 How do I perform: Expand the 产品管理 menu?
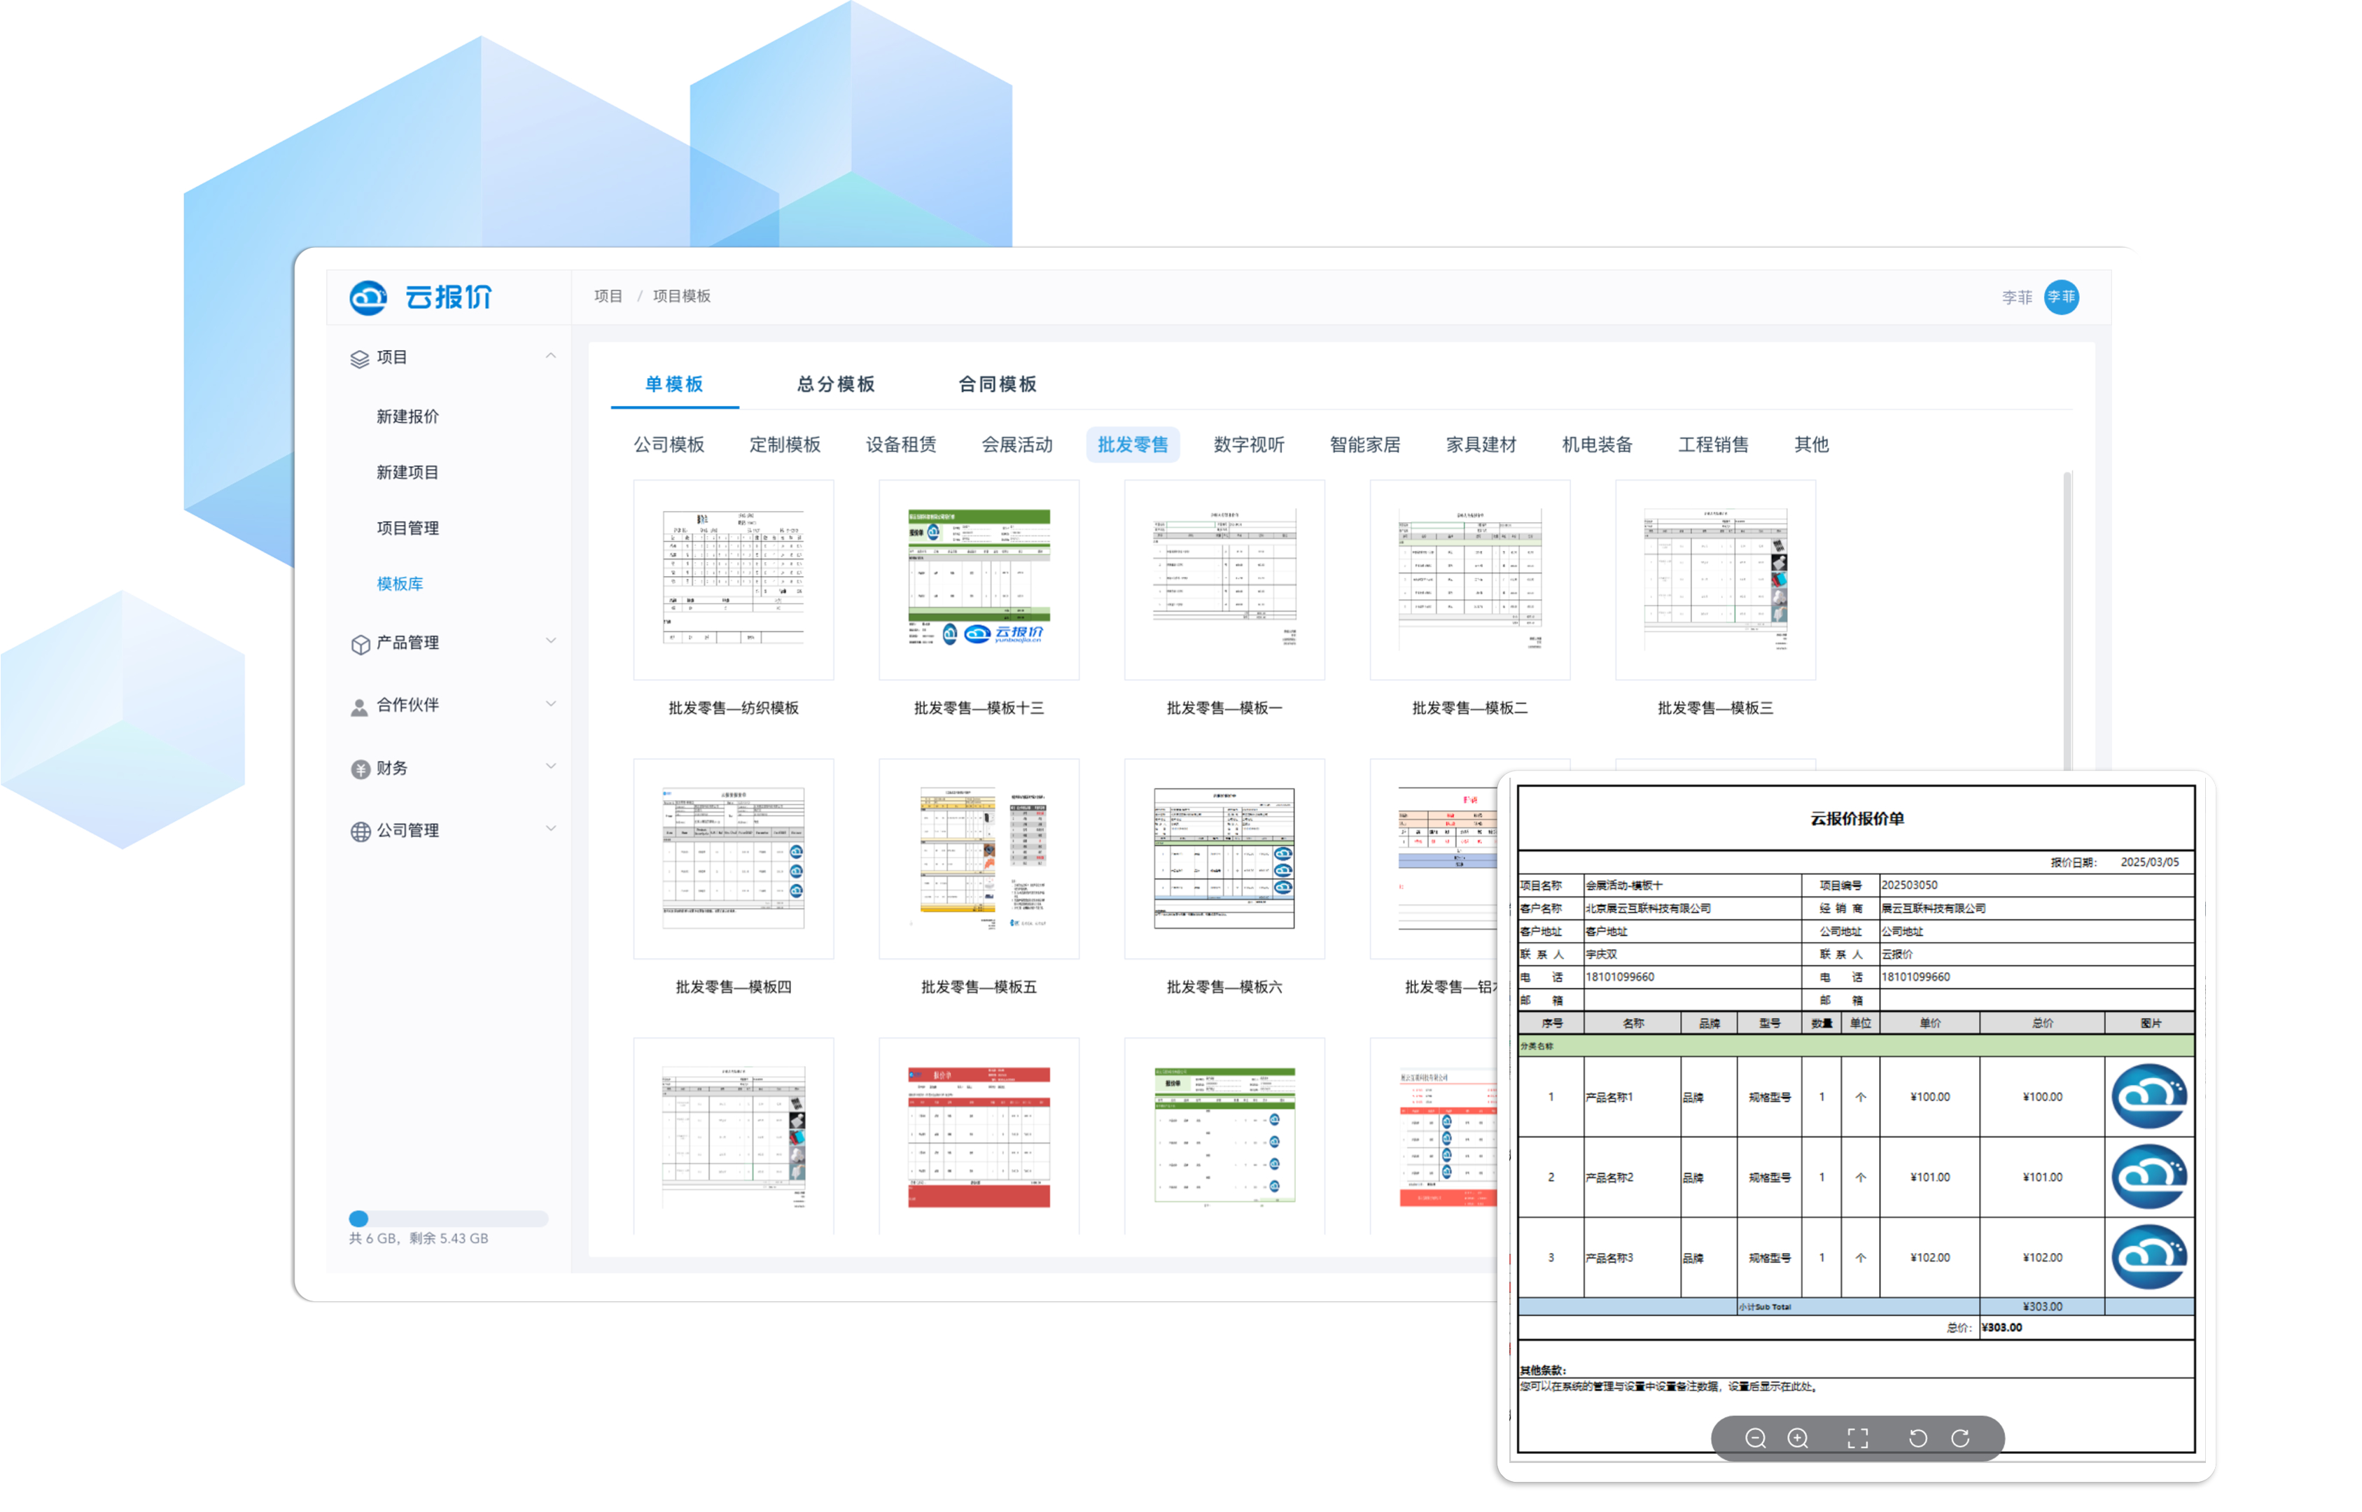coord(551,641)
